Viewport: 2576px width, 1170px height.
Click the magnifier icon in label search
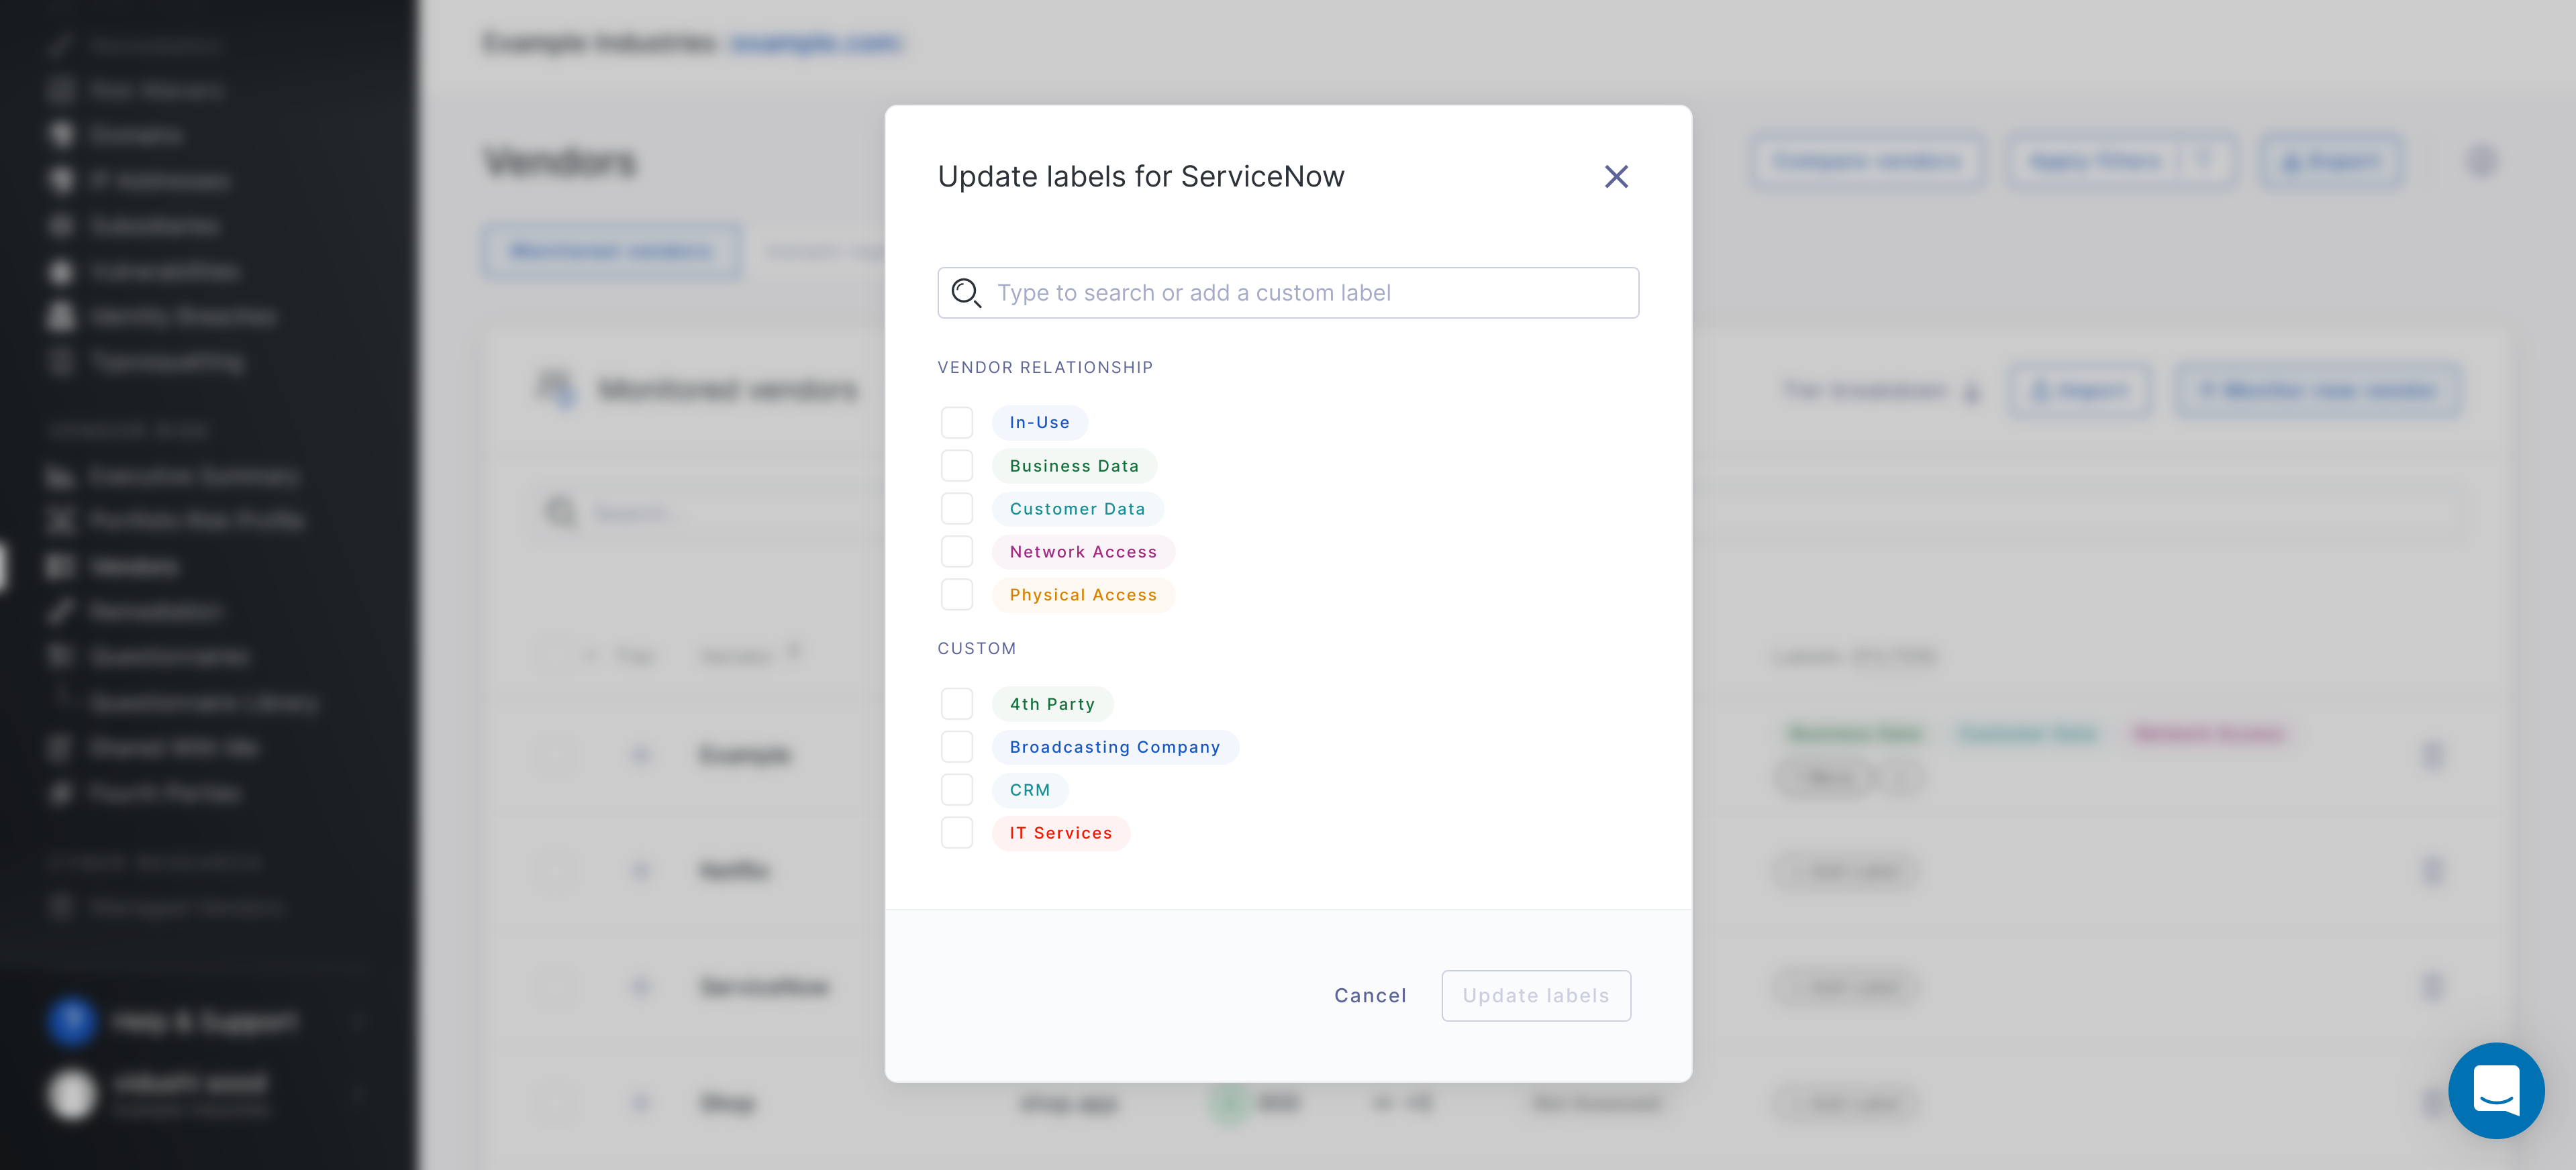(x=965, y=292)
